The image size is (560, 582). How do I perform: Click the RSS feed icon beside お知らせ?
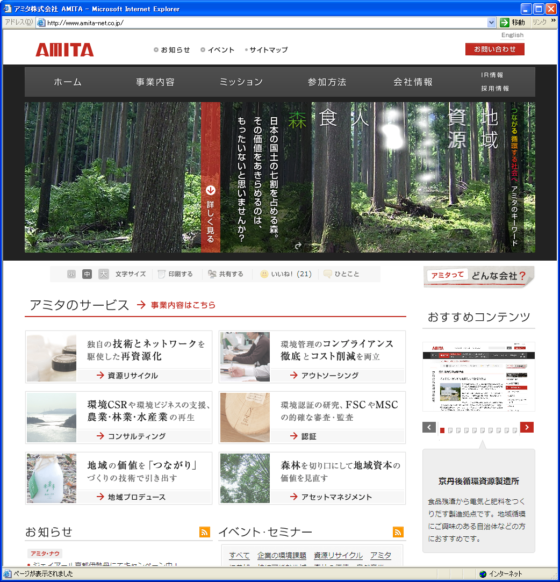pos(204,532)
